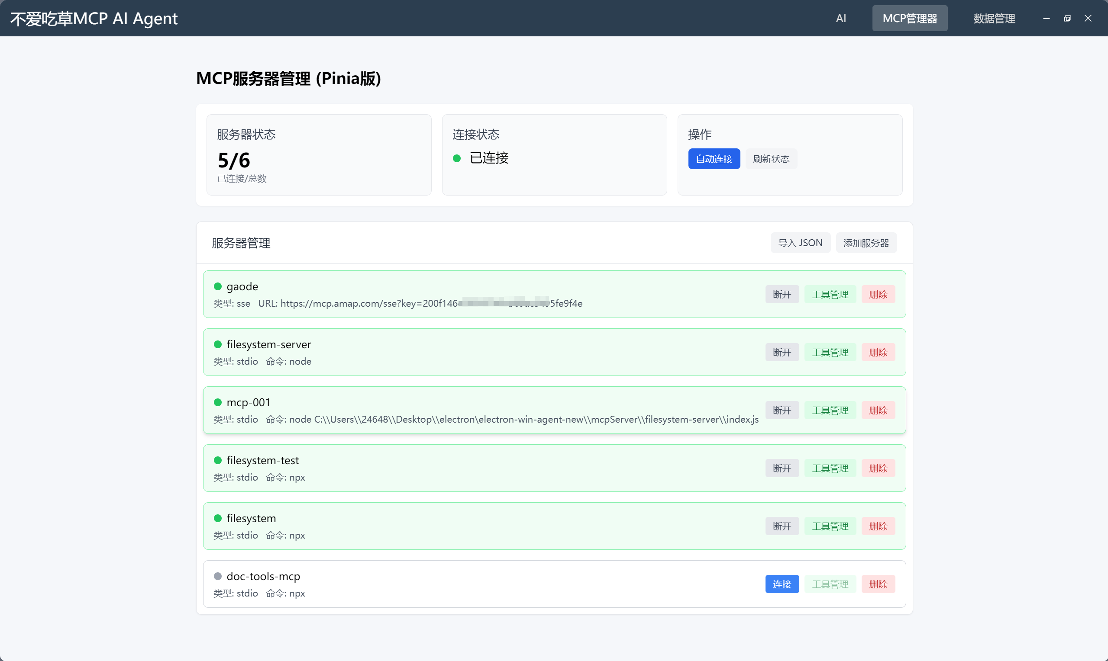Viewport: 1108px width, 661px height.
Task: Delete the filesystem-test server
Action: 879,468
